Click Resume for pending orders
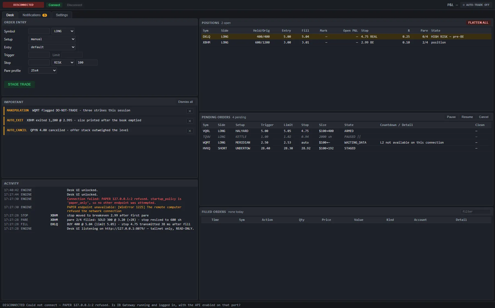The image size is (495, 308). click(467, 117)
